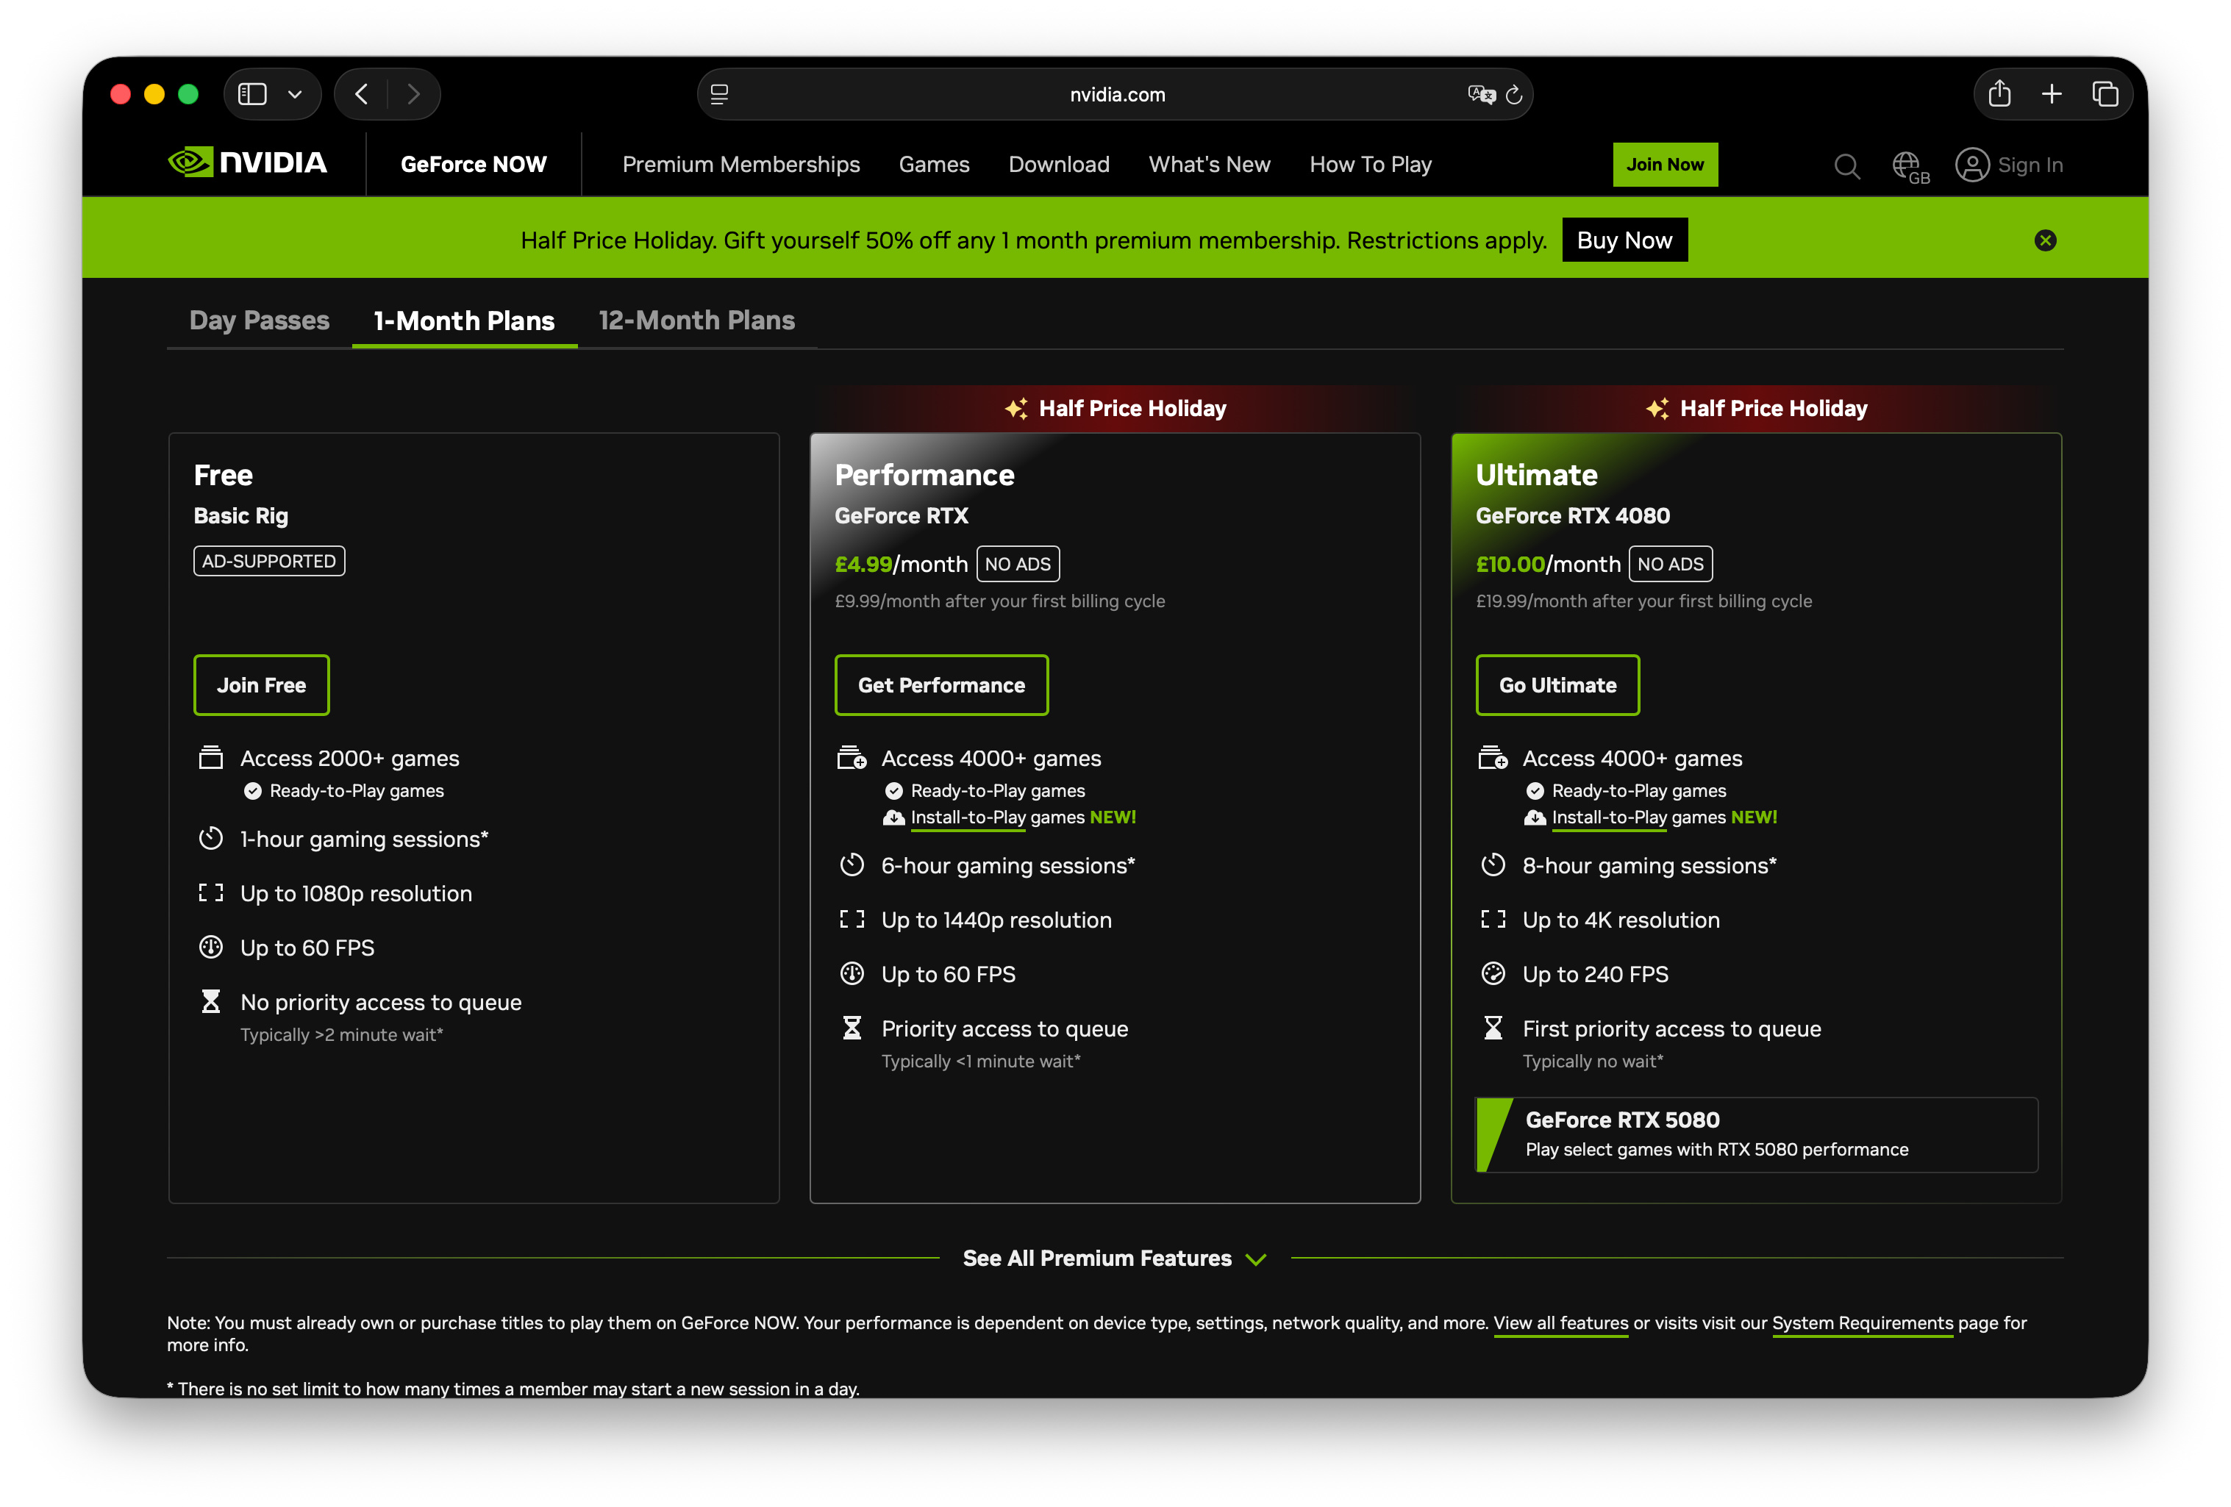This screenshot has width=2231, height=1507.
Task: Open a new tab with plus icon
Action: (x=2052, y=94)
